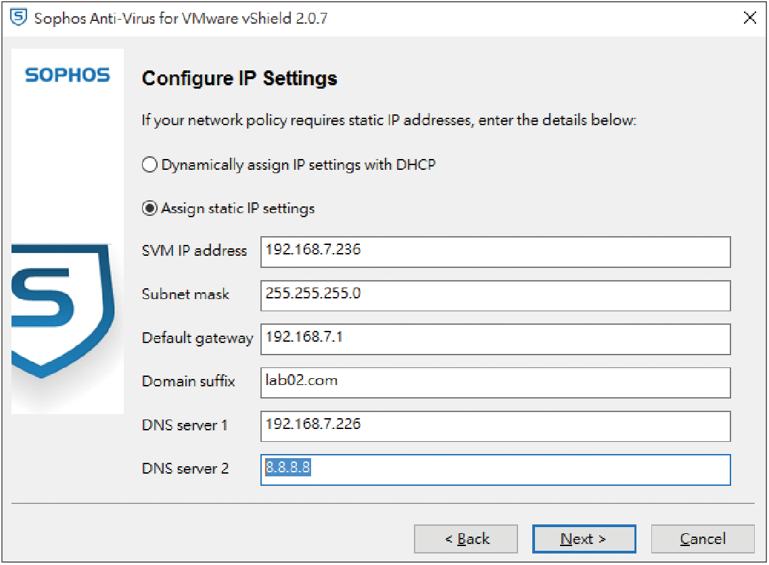Click the Subnet mask input field
The image size is (769, 565).
(x=495, y=296)
